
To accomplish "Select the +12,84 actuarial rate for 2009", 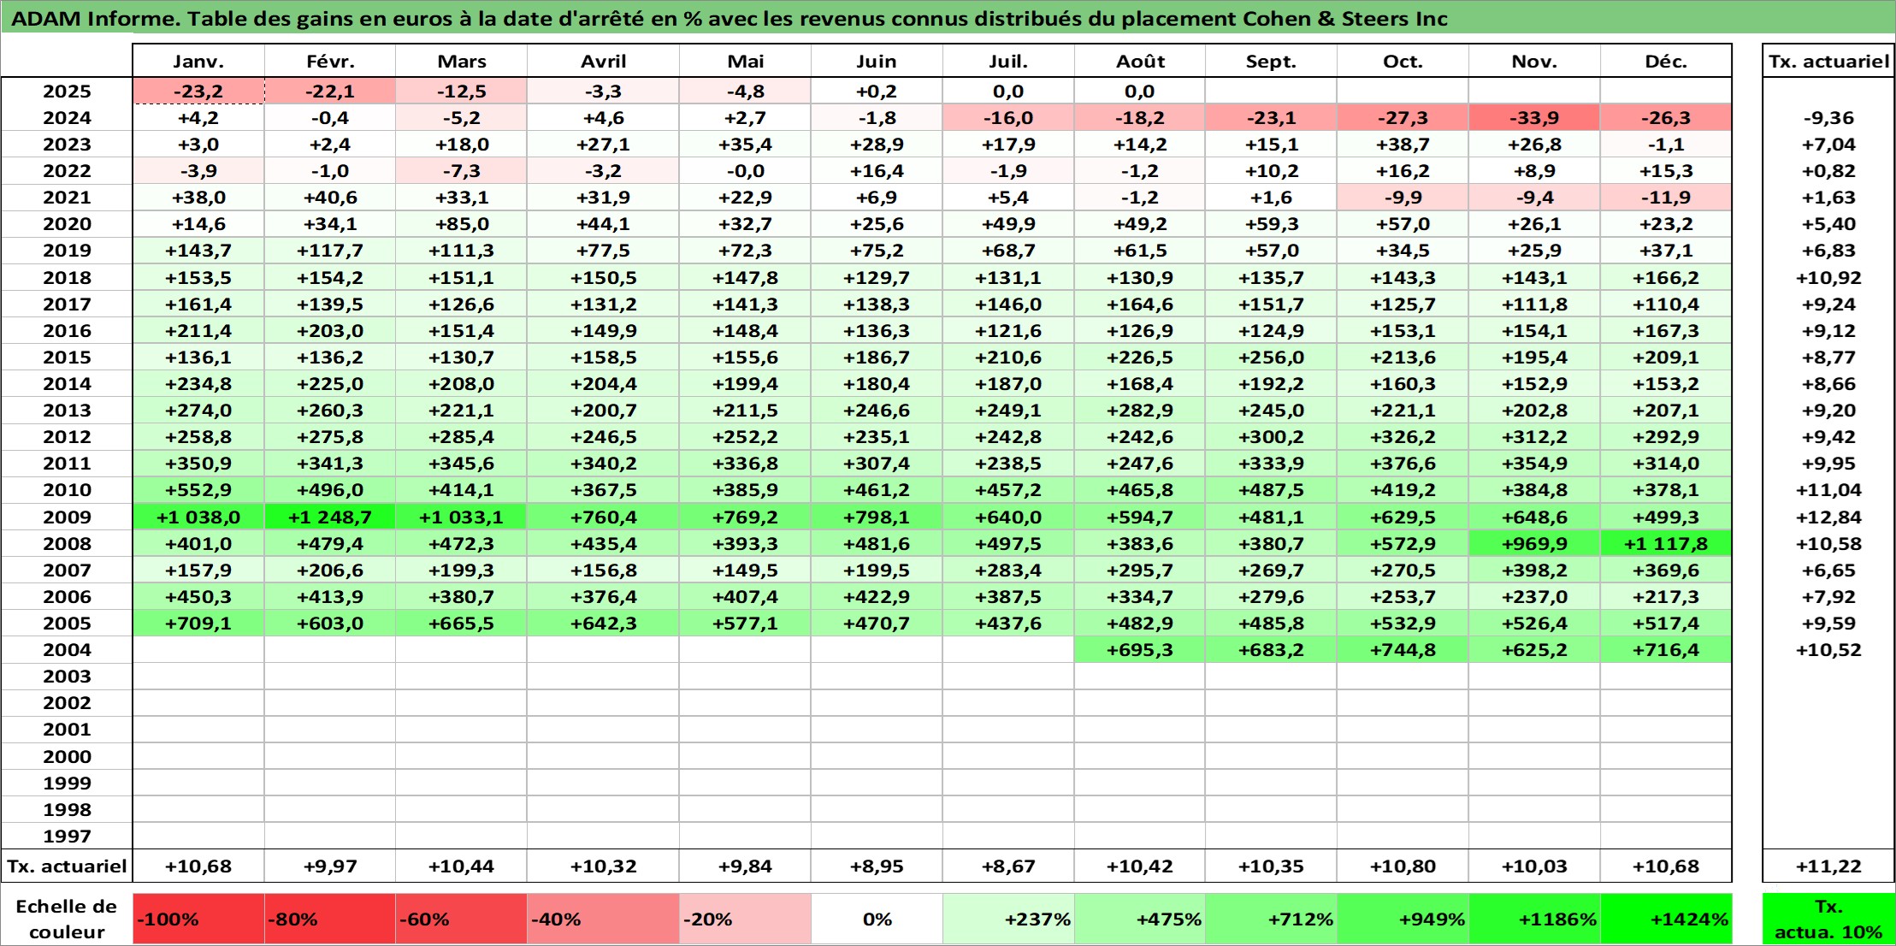I will tap(1828, 517).
